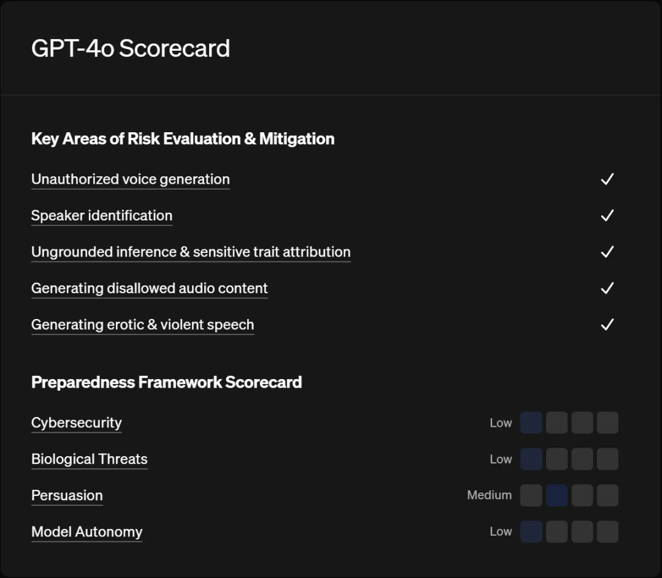The width and height of the screenshot is (662, 578).
Task: Open the Persuasion scorecard link
Action: tap(67, 495)
